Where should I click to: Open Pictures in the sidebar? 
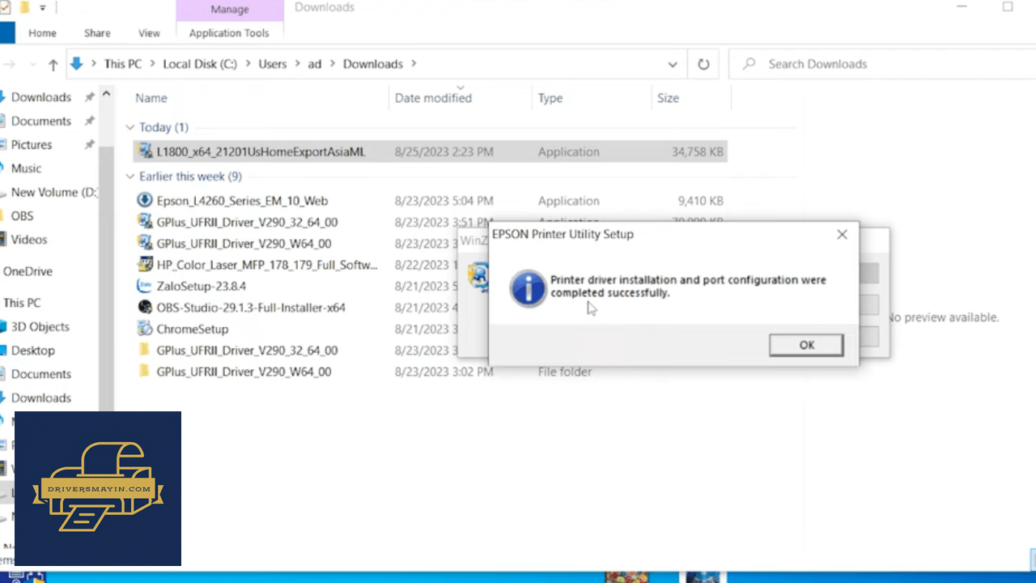pyautogui.click(x=32, y=144)
